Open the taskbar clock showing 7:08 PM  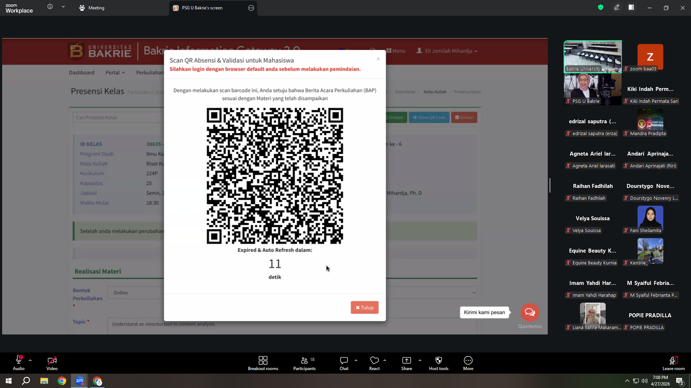(660, 381)
